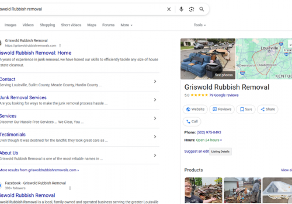Switch to the Images tab

pos(11,25)
